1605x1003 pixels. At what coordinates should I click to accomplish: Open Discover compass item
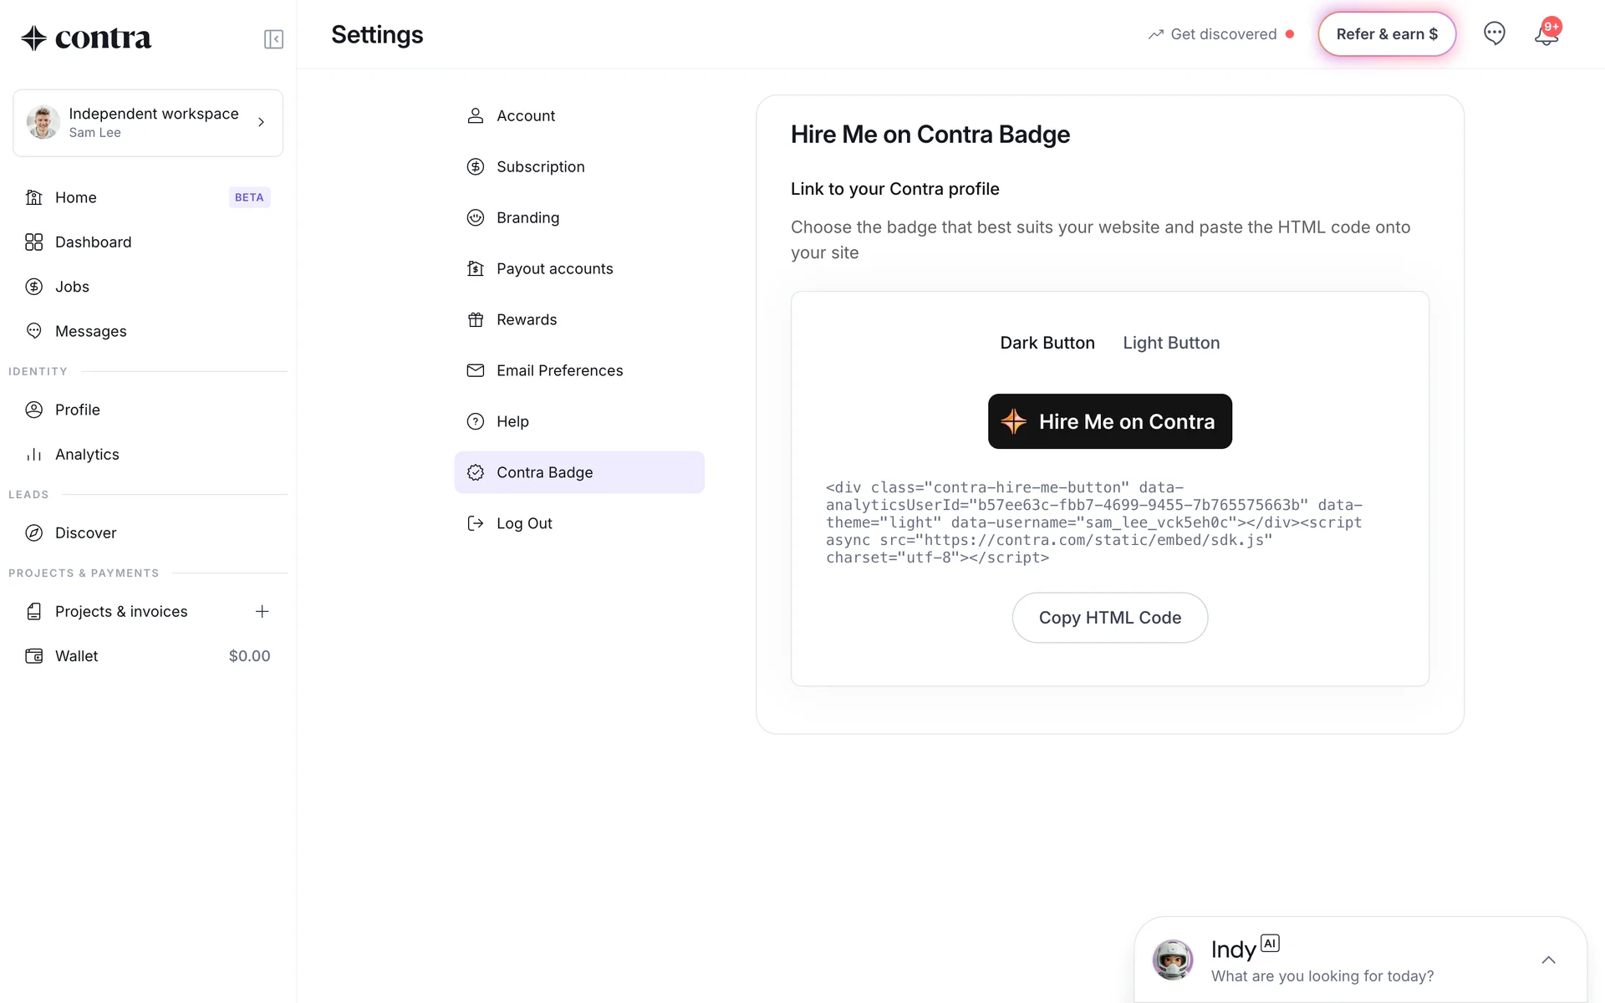(85, 533)
